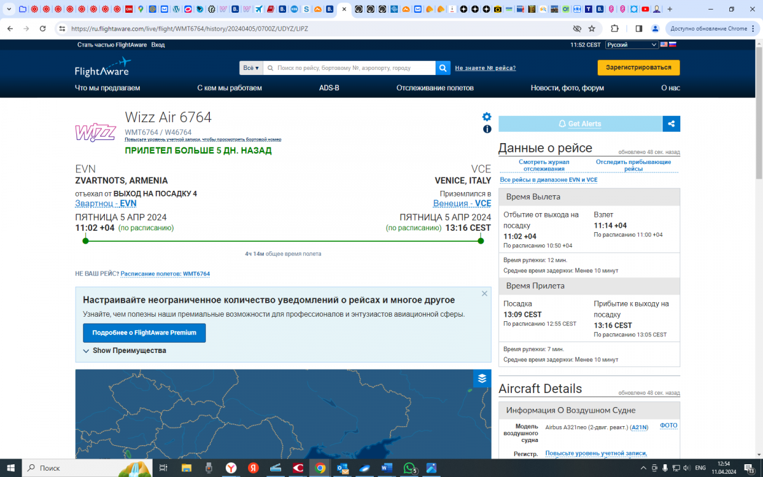
Task: Open map layers icon on the map
Action: (x=482, y=378)
